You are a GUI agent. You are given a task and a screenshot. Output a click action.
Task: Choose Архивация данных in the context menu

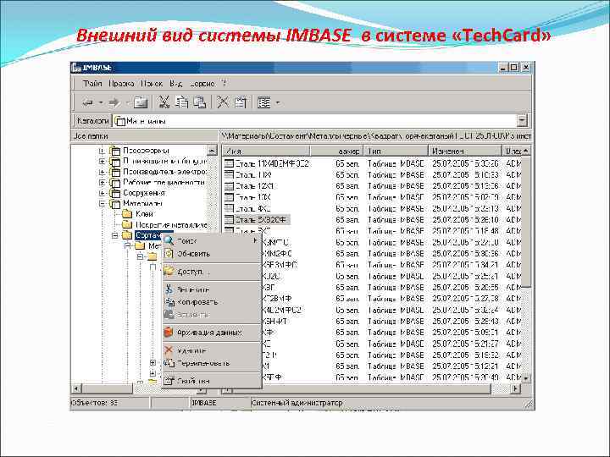coord(212,333)
